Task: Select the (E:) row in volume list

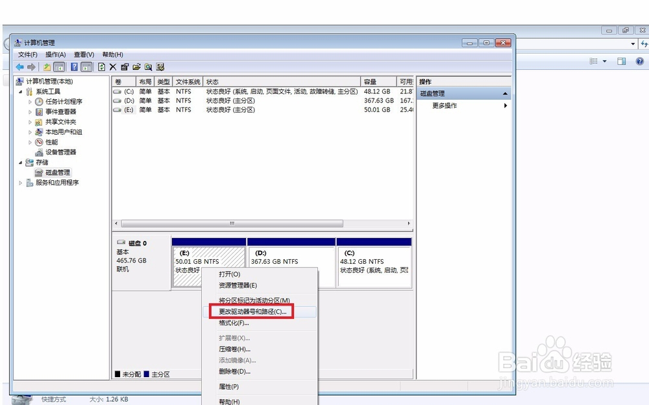Action: pyautogui.click(x=263, y=110)
